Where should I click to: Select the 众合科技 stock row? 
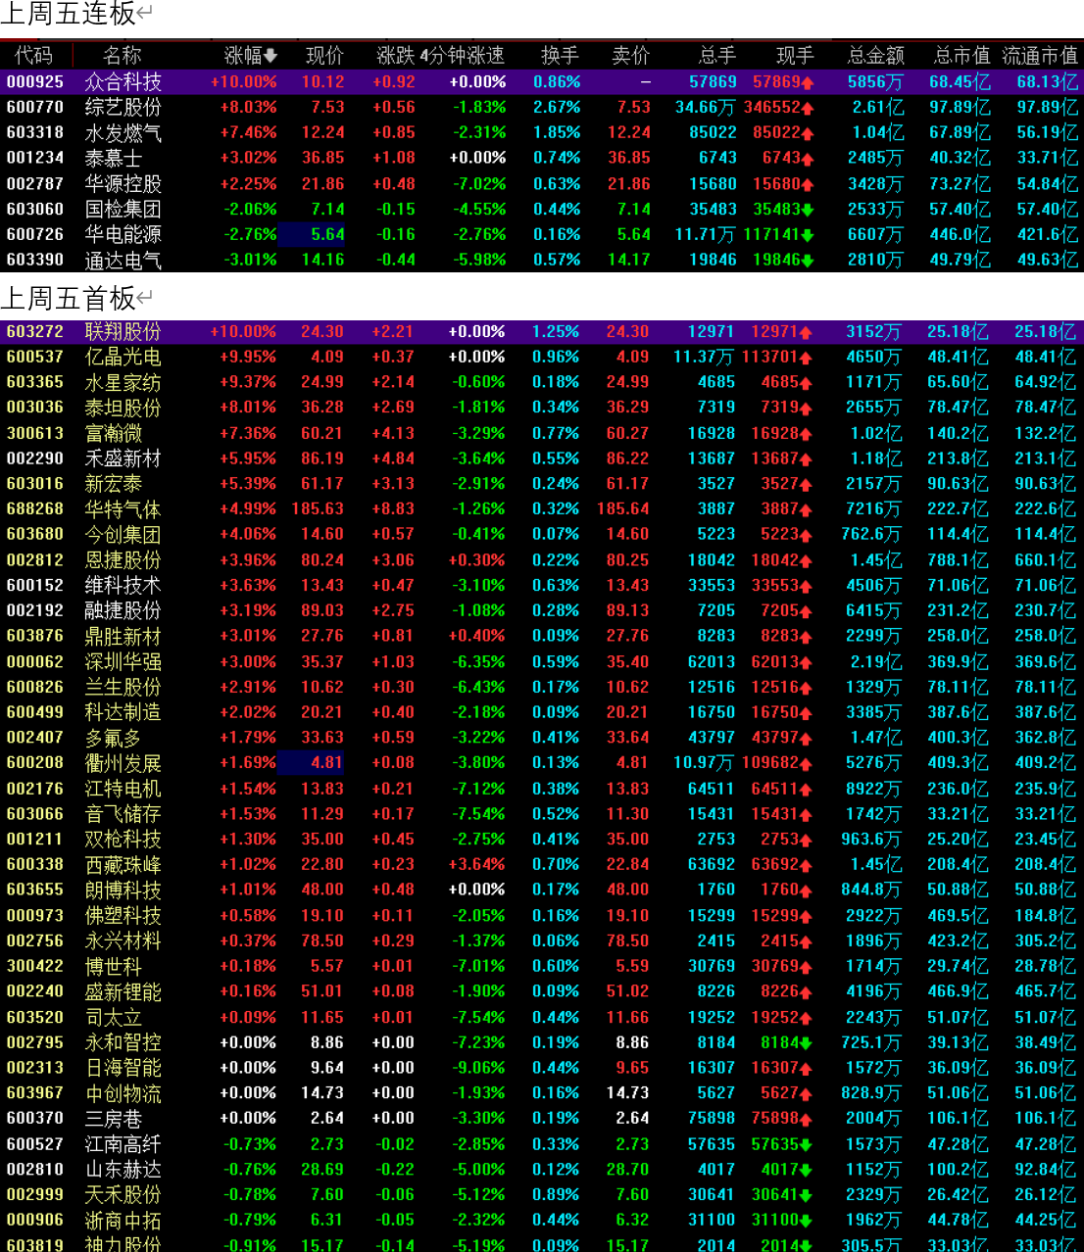point(542,82)
